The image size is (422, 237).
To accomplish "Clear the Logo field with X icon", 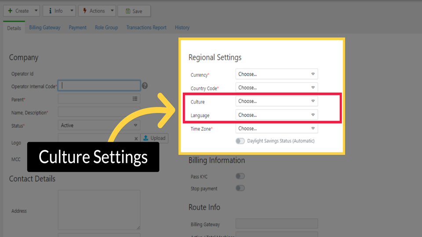I will (136, 139).
